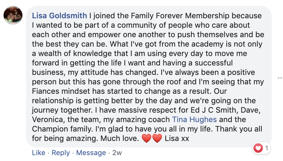The width and height of the screenshot is (283, 161).
Task: Click the second red heart emoji
Action: point(157,138)
